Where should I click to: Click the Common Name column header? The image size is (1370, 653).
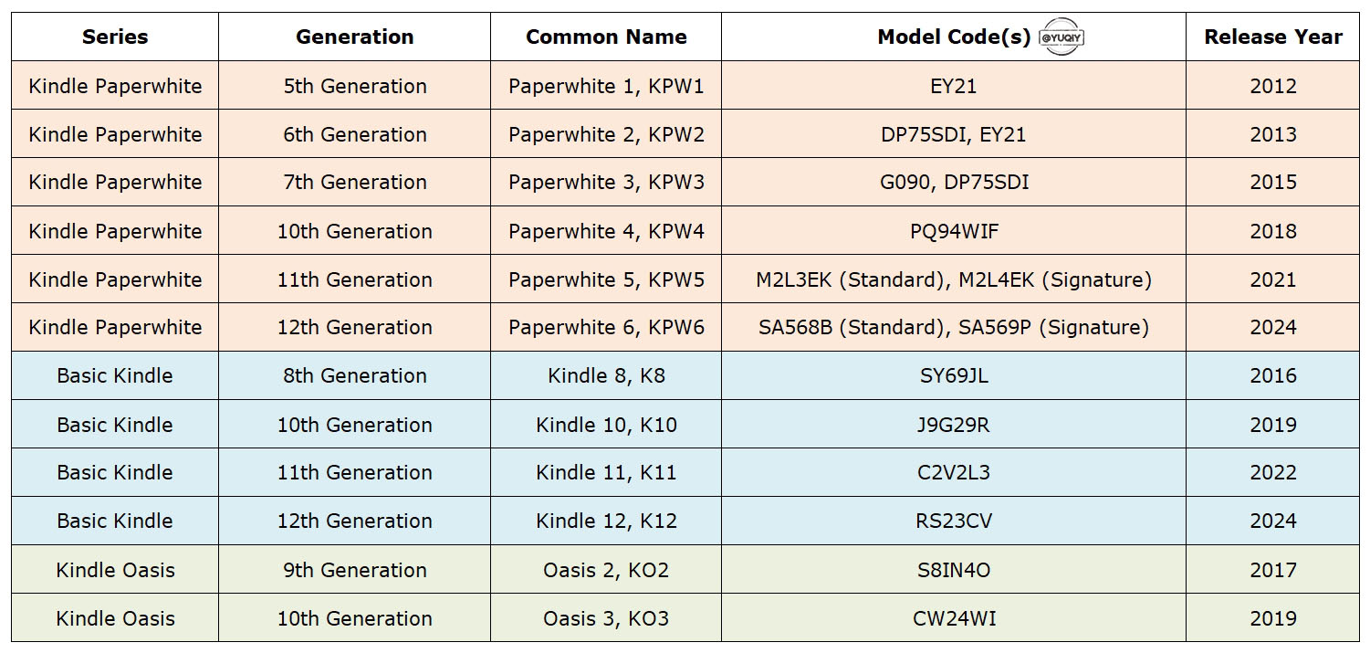tap(606, 37)
